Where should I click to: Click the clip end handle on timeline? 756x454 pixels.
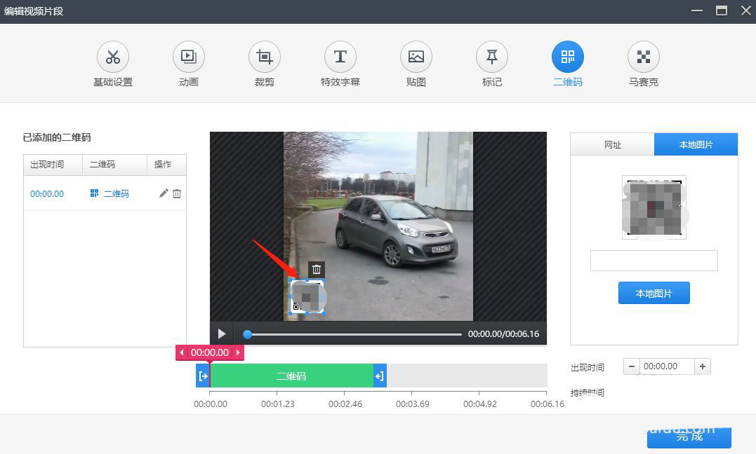point(380,376)
